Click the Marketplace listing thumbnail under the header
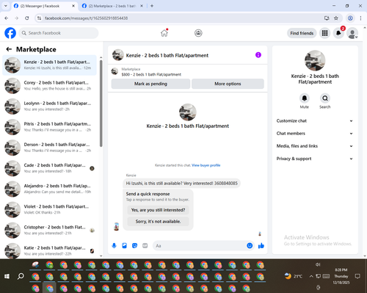The width and height of the screenshot is (367, 293). point(115,71)
